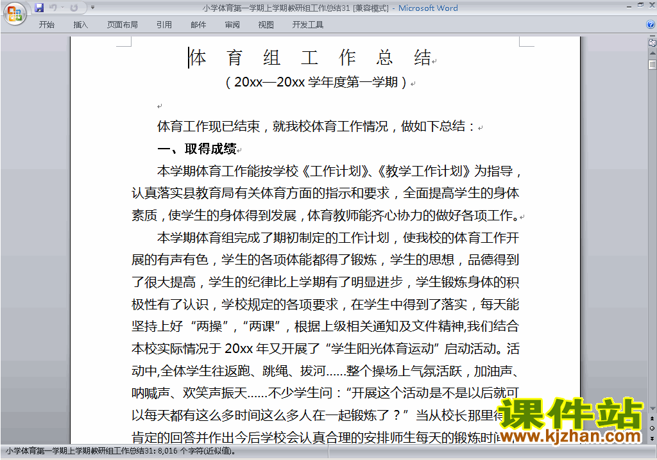Click the line starting 素质，使学生的身体得到发展

point(325,215)
